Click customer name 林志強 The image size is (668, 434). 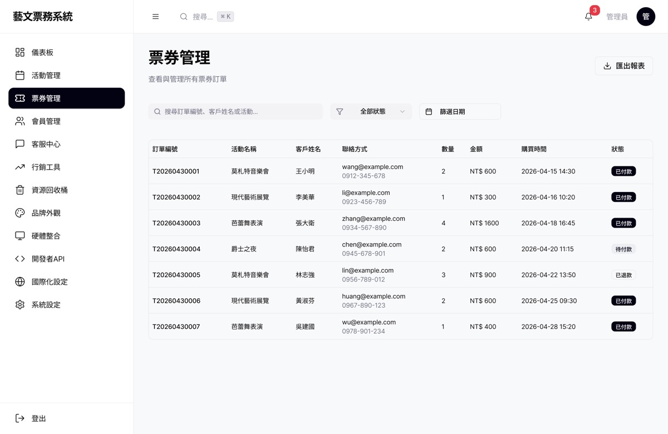[305, 275]
